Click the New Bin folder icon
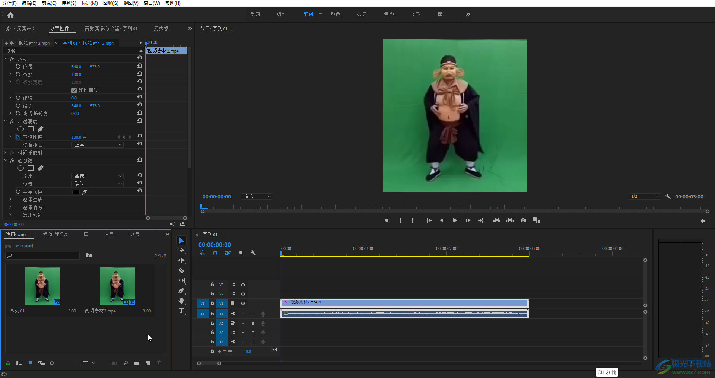The image size is (715, 378). point(137,363)
